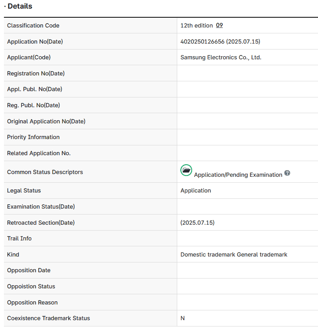Click the Trail Info label
The image size is (318, 330).
[x=19, y=238]
